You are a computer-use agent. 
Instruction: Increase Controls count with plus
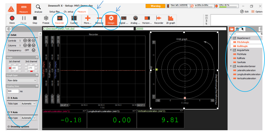[29, 41]
